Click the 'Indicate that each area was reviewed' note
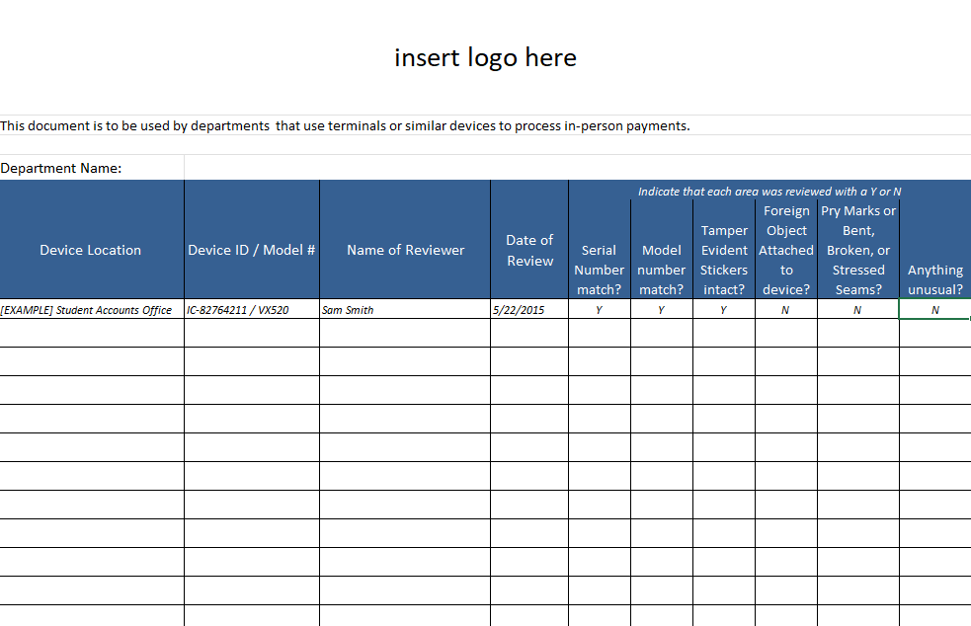 [769, 192]
